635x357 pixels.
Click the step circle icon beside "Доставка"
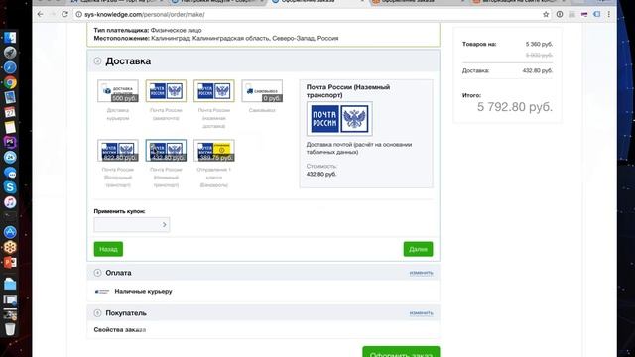coord(97,61)
